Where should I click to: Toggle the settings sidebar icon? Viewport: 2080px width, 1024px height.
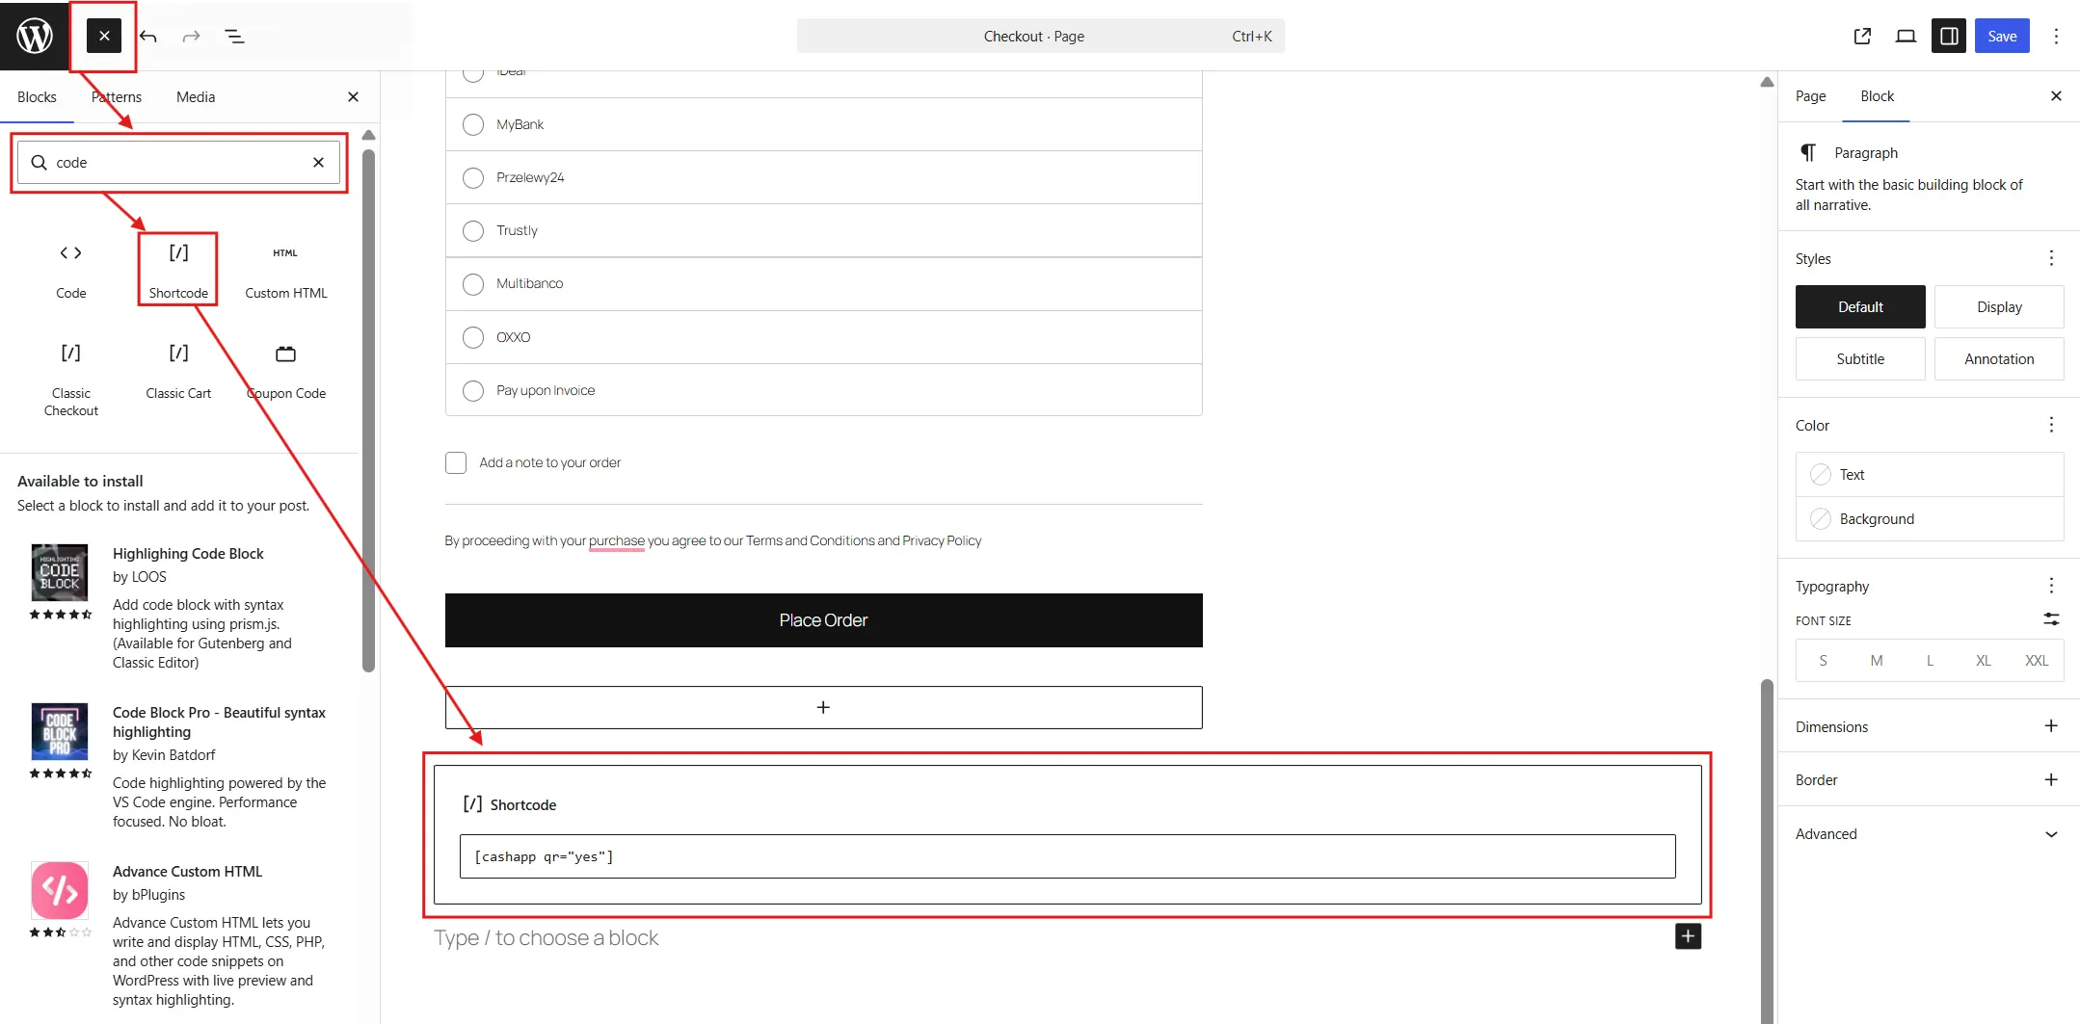point(1948,36)
